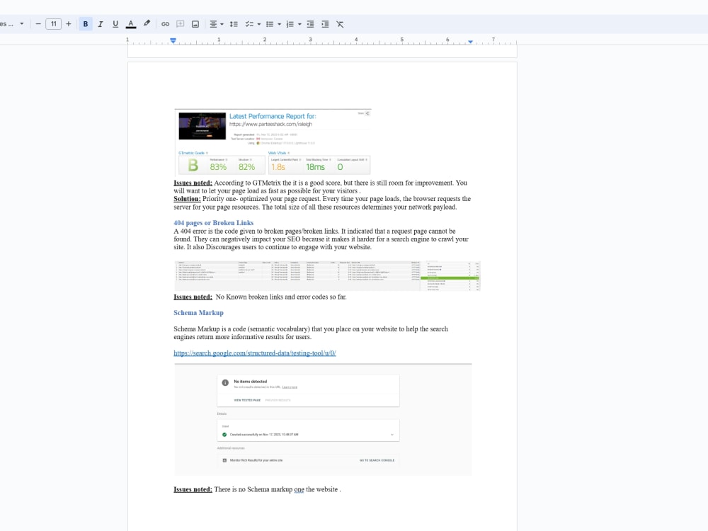Viewport: 708px width, 531px height.
Task: Click the underlined 'Solution:' label
Action: tap(188, 199)
